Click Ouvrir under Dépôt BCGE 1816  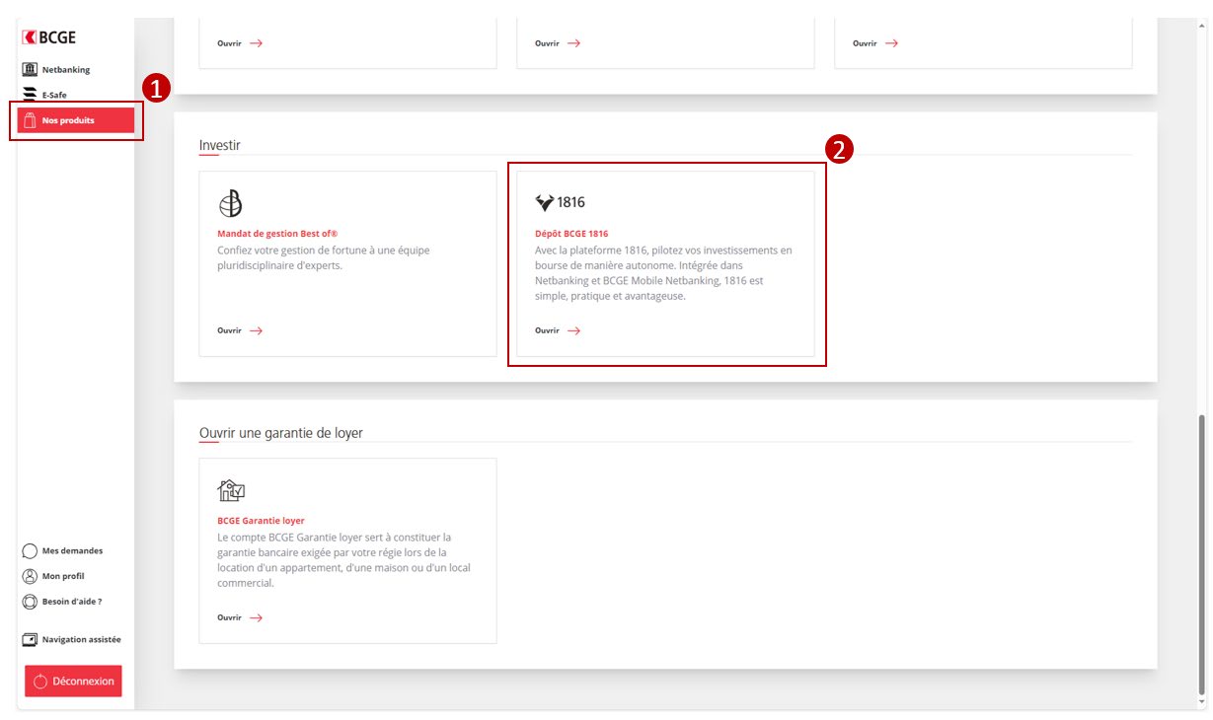coord(547,330)
